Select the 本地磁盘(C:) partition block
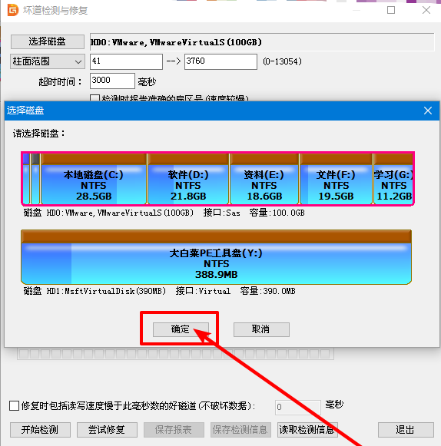The width and height of the screenshot is (441, 446). [94, 179]
